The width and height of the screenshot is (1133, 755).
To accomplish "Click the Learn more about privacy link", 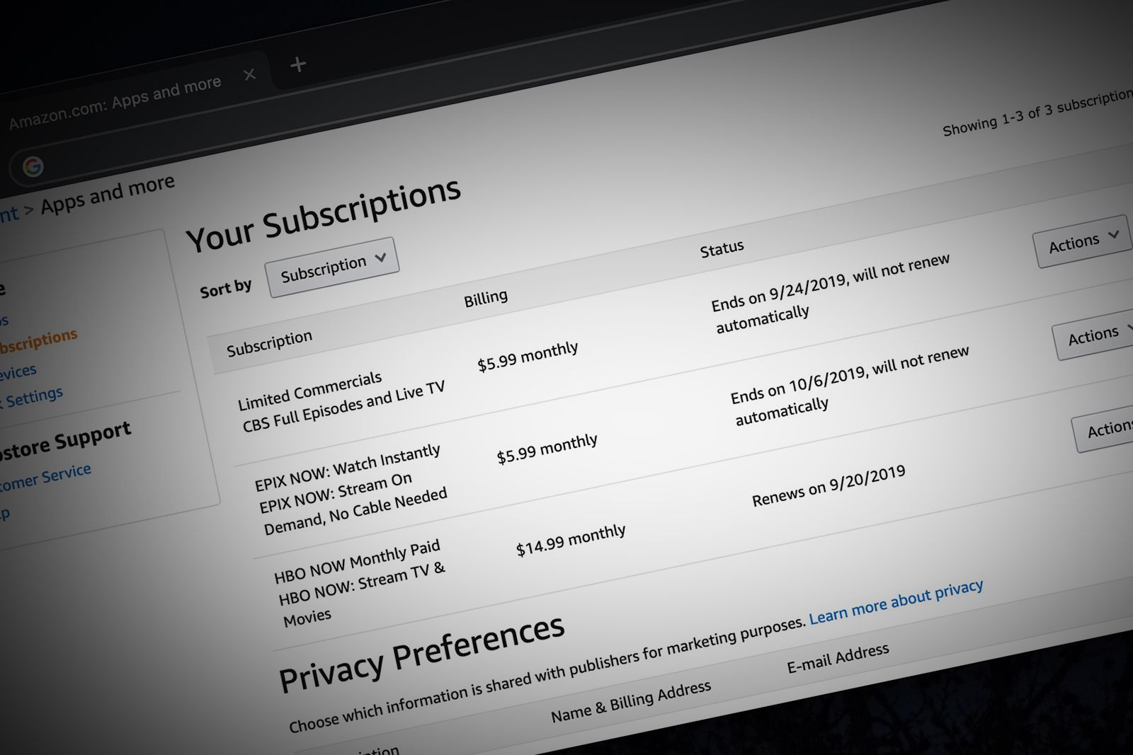I will (x=896, y=601).
